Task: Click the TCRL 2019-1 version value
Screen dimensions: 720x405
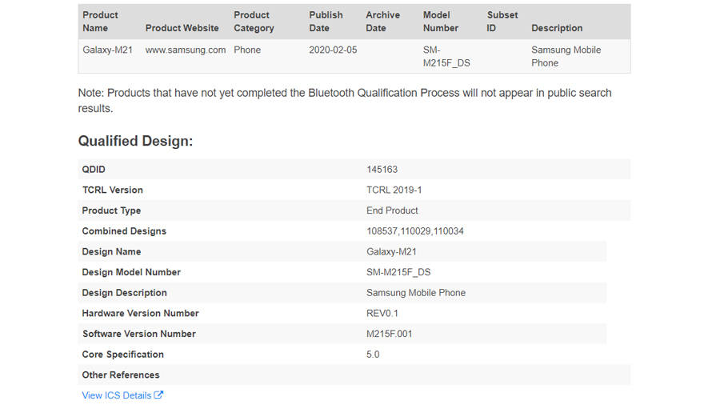Action: coord(394,190)
